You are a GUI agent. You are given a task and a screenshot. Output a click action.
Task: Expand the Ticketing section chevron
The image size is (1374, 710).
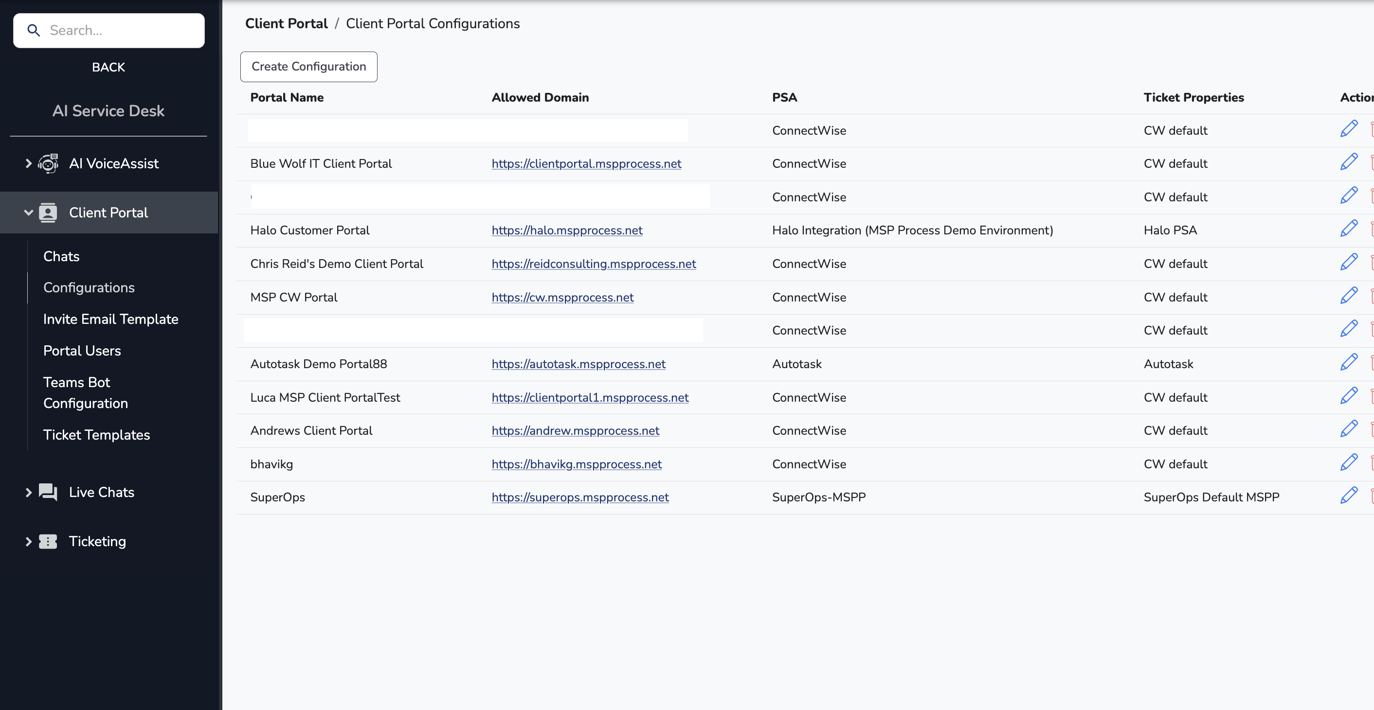tap(28, 542)
